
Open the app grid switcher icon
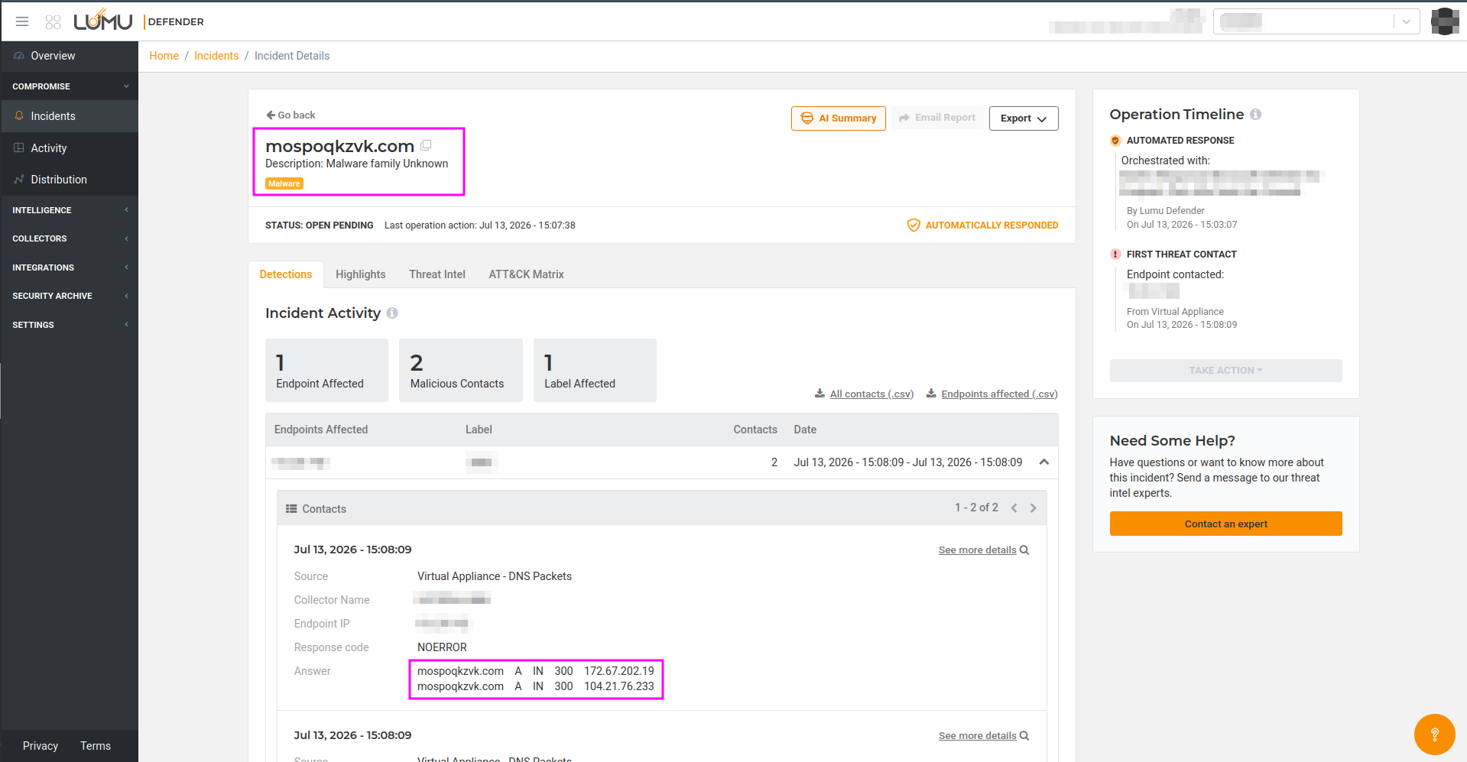(53, 22)
